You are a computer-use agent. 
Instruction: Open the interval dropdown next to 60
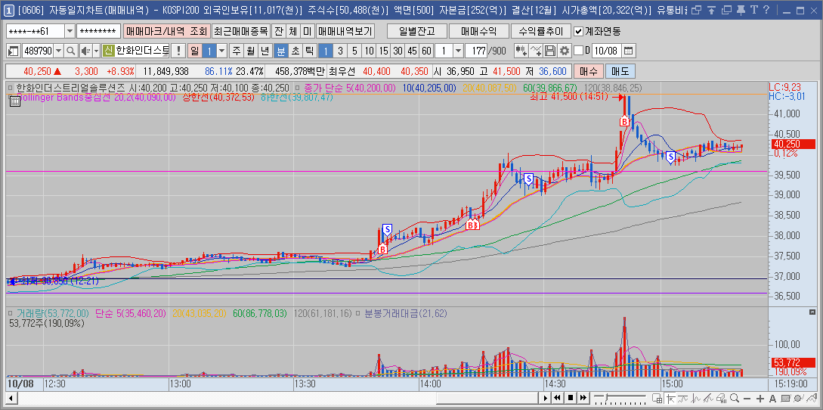tap(458, 51)
